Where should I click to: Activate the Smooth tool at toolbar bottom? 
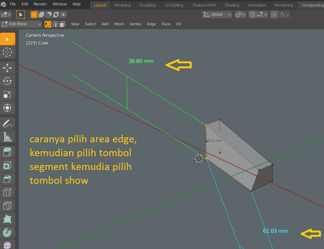pos(7,244)
